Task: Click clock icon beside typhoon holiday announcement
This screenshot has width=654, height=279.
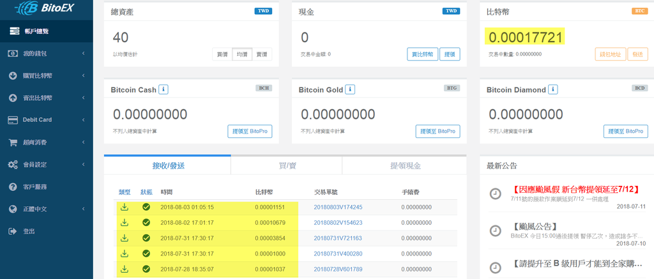Action: click(x=495, y=194)
